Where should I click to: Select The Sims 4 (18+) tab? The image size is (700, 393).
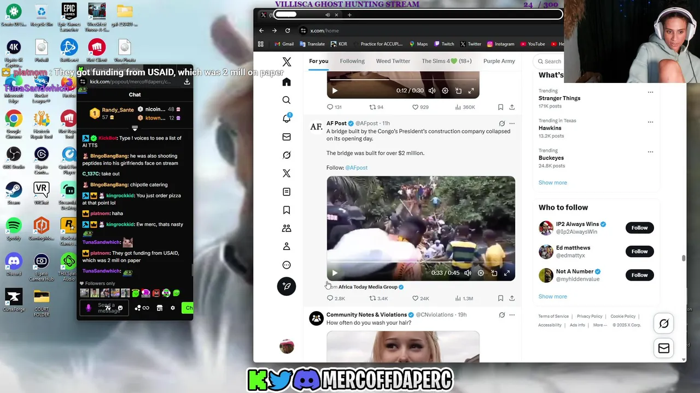point(447,61)
